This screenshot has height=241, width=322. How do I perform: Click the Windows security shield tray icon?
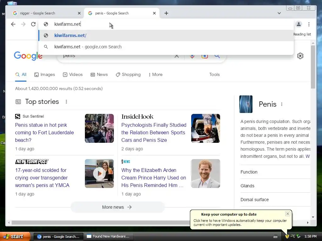287,237
